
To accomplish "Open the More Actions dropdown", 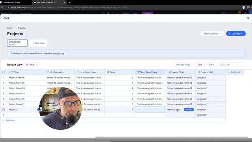I will [212, 34].
